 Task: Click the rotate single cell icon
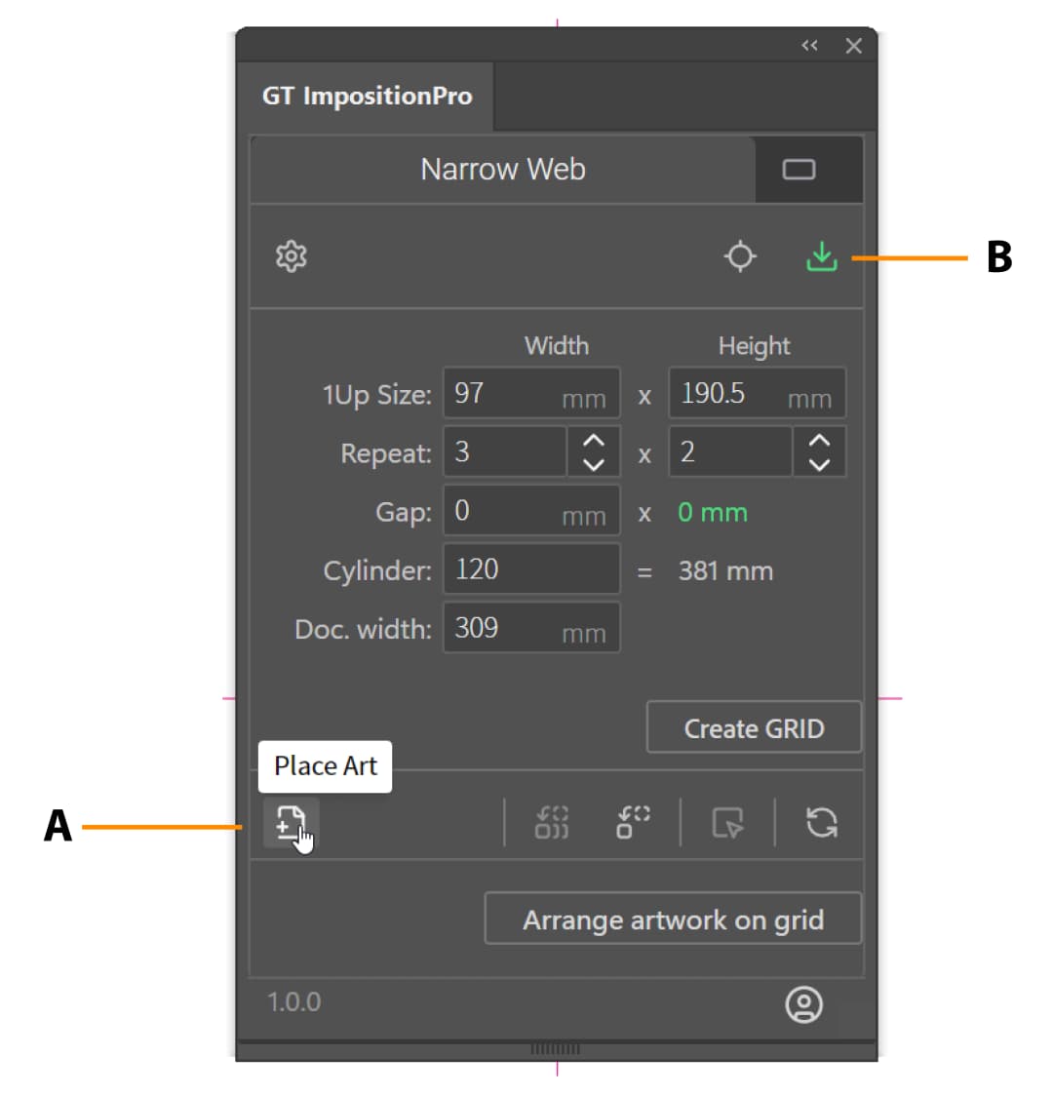(x=633, y=822)
